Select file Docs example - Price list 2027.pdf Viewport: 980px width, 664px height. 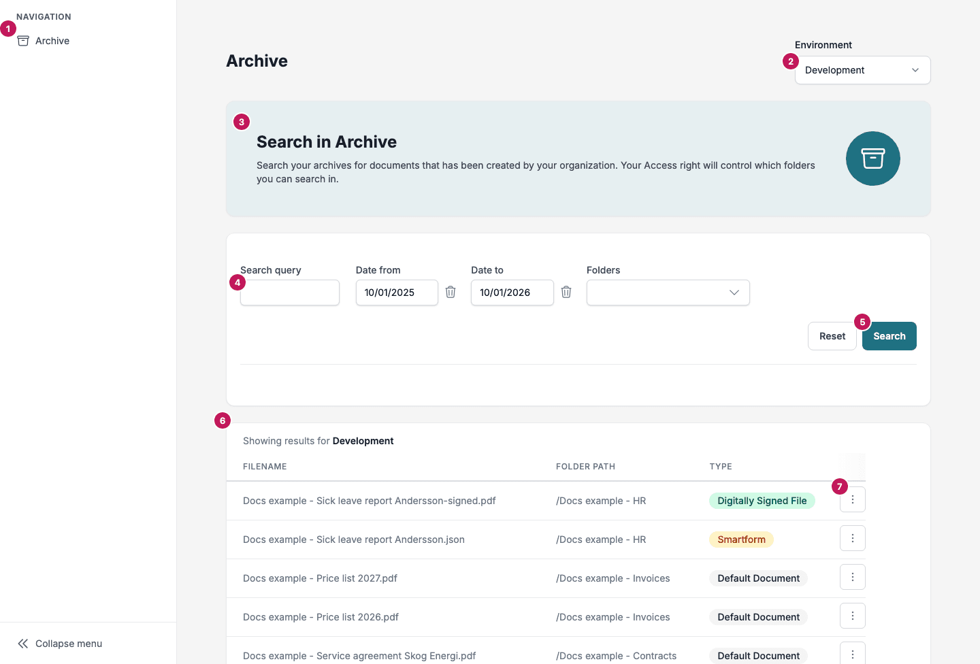coord(320,578)
